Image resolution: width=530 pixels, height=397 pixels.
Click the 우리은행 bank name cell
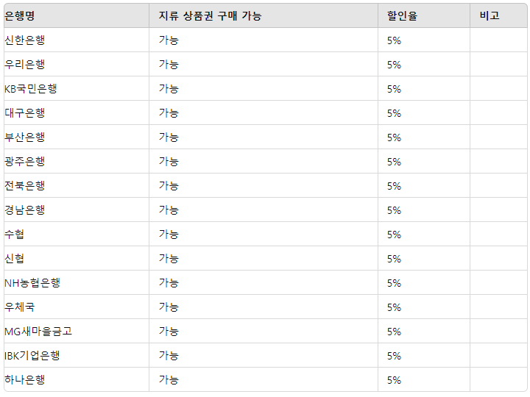click(25, 65)
